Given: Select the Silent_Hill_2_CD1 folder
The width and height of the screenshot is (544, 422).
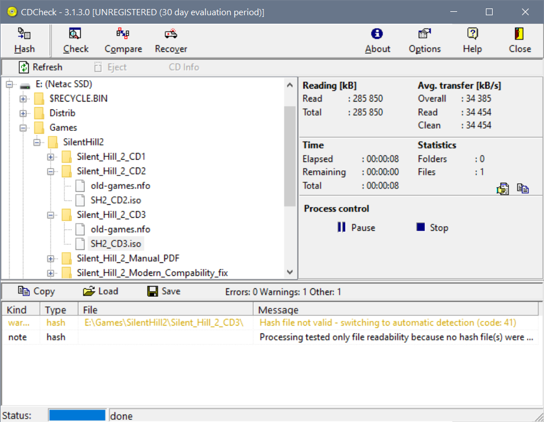Looking at the screenshot, I should pyautogui.click(x=111, y=157).
